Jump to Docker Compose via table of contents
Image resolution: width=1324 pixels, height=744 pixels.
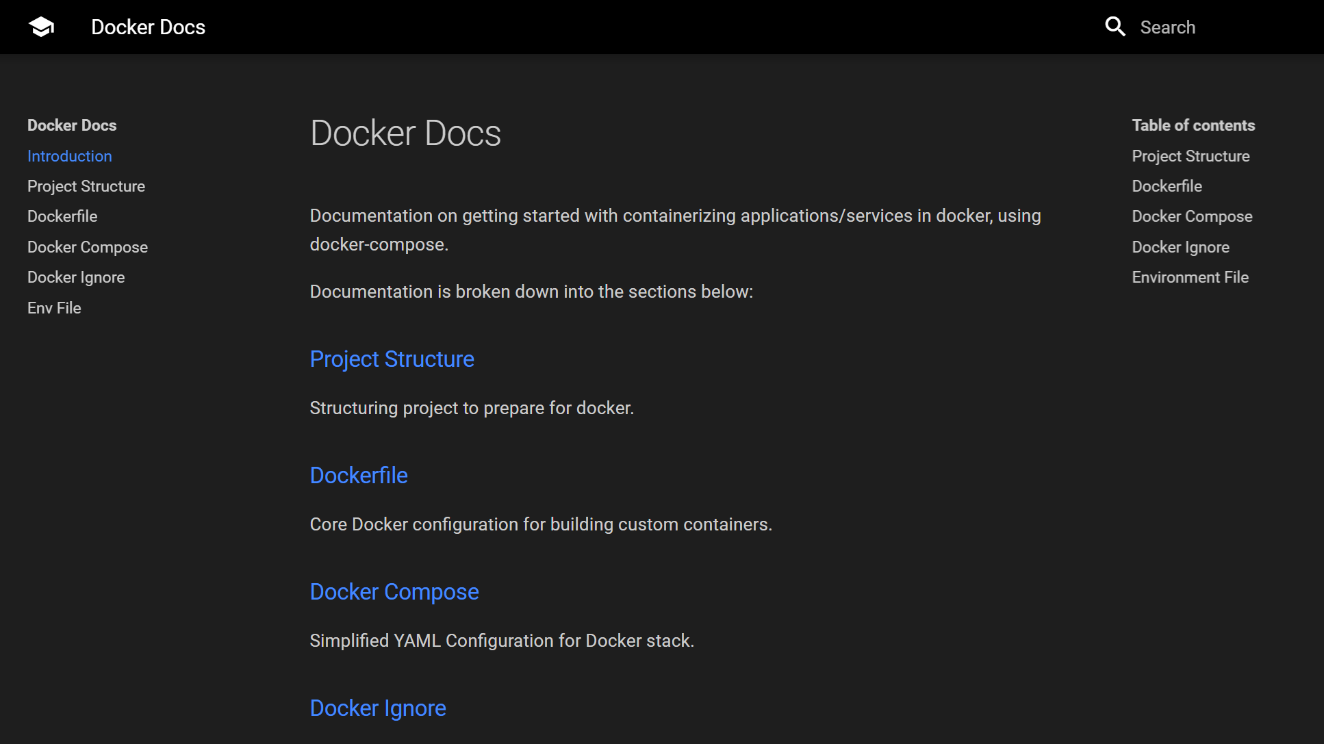(x=1192, y=216)
